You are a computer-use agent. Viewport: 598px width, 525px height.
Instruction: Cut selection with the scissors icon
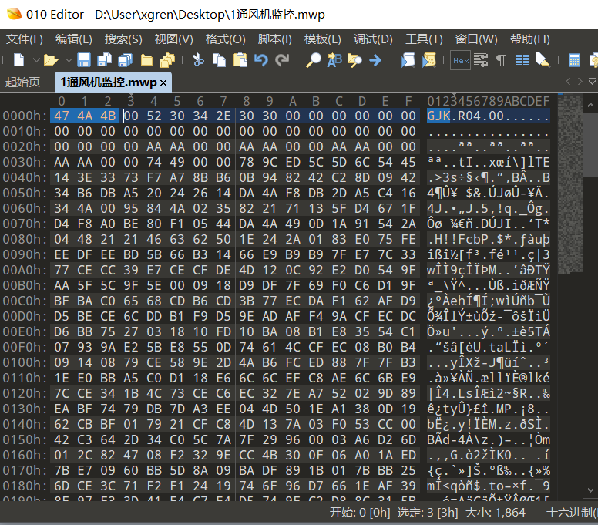(x=198, y=60)
